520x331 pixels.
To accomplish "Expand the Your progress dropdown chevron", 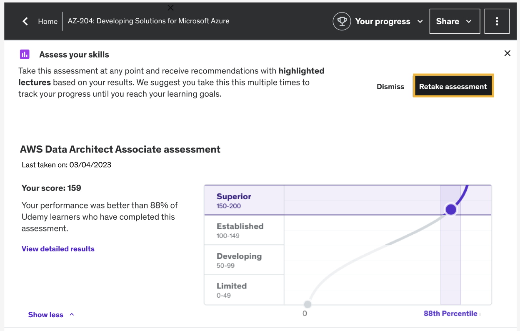I will coord(420,21).
